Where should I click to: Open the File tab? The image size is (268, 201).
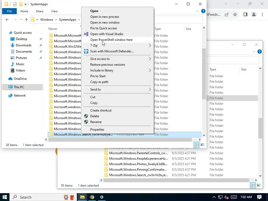[x=9, y=11]
